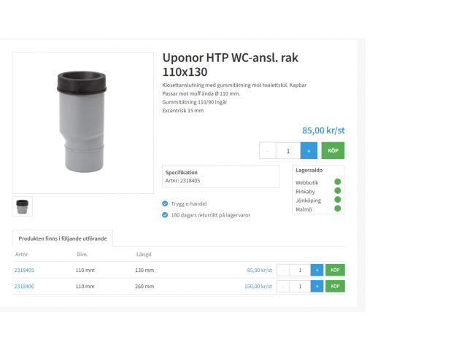The width and height of the screenshot is (467, 350).
Task: Increase main quantity with plus button
Action: pyautogui.click(x=309, y=150)
